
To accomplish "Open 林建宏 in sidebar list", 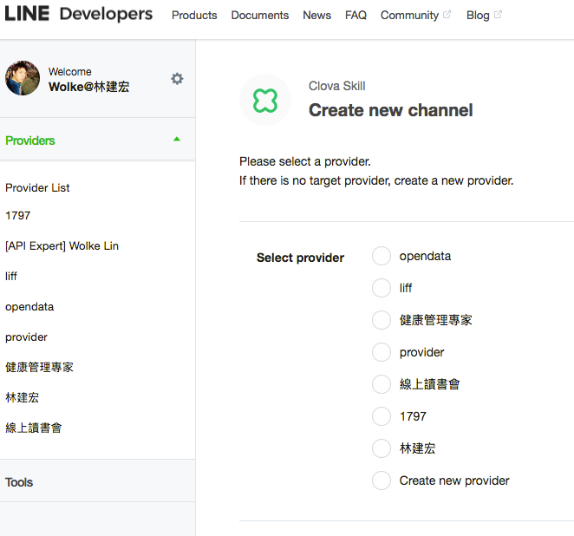I will coord(22,397).
